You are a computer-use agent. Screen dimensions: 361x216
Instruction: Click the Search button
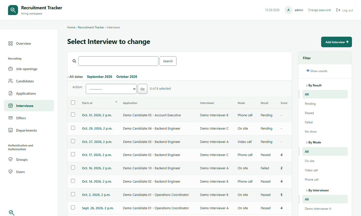pyautogui.click(x=168, y=61)
